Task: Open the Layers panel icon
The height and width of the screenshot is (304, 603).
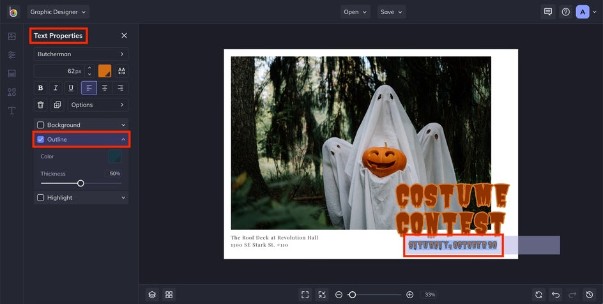Action: click(x=152, y=294)
